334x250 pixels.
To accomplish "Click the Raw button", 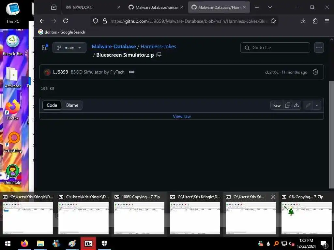I will pos(277,105).
